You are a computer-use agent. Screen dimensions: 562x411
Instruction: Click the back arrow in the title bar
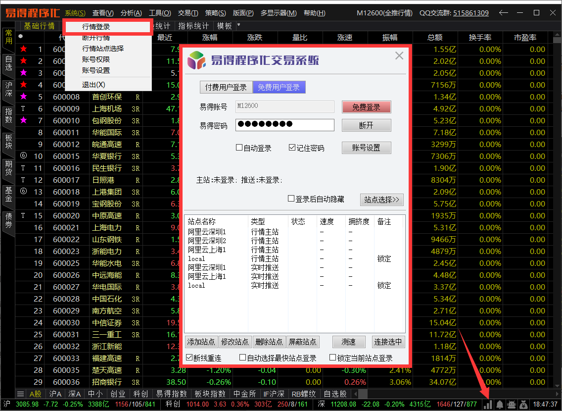[504, 12]
